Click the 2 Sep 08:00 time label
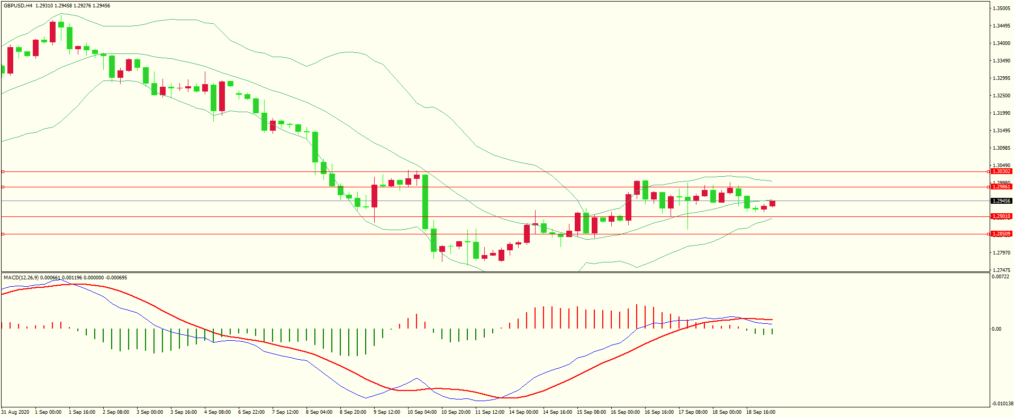The width and height of the screenshot is (1014, 418). (x=116, y=412)
